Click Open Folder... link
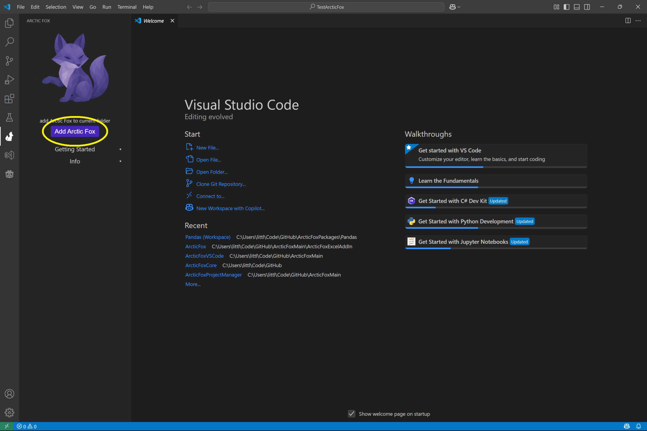Image resolution: width=647 pixels, height=431 pixels. pyautogui.click(x=212, y=172)
